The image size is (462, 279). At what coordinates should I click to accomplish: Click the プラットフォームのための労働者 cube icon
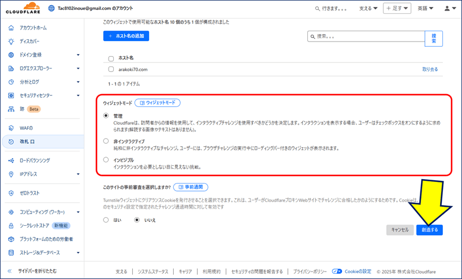point(11,239)
